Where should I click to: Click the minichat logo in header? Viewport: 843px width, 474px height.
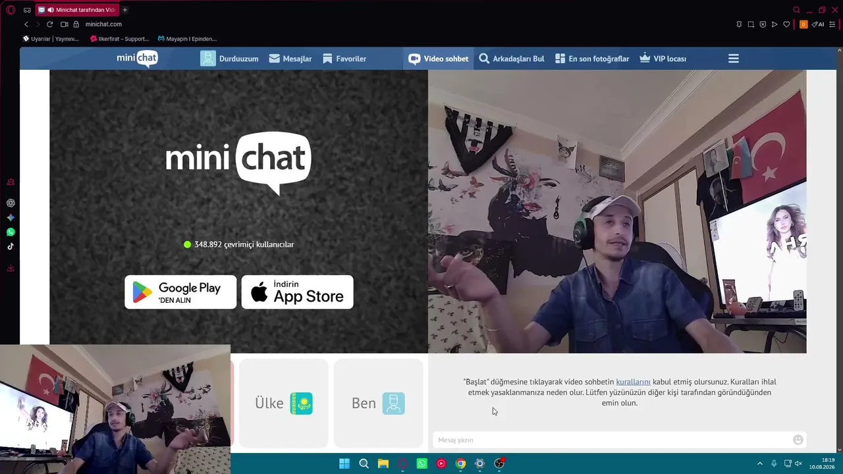coord(137,59)
